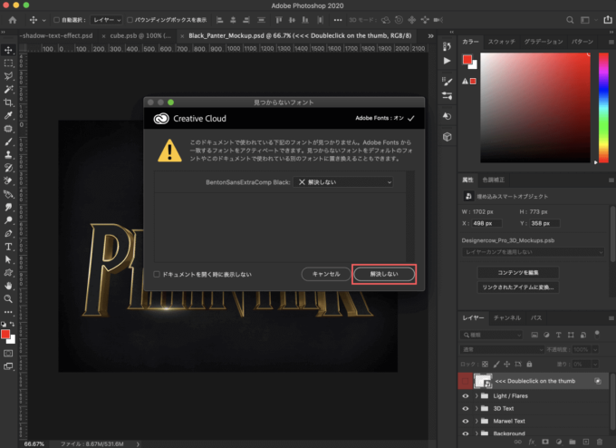Viewport: 616px width, 448px height.
Task: Select the Zoom tool in toolbar
Action: 8,299
